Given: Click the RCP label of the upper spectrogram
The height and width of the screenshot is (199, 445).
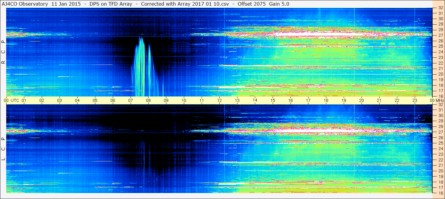Looking at the screenshot, I should coord(3,52).
